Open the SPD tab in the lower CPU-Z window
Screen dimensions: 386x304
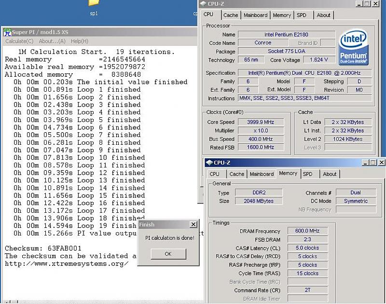(x=308, y=174)
